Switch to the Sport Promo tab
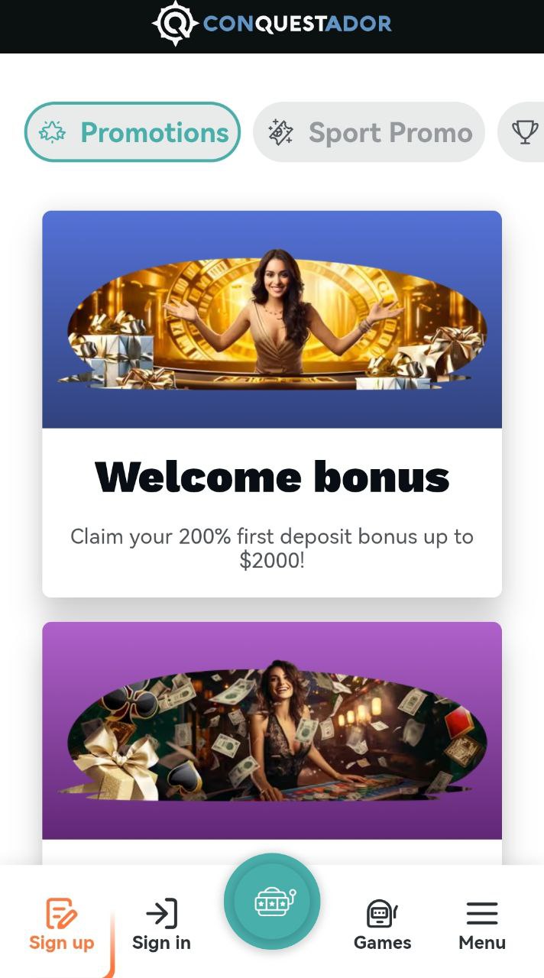Screen dimensions: 544x978 [369, 132]
